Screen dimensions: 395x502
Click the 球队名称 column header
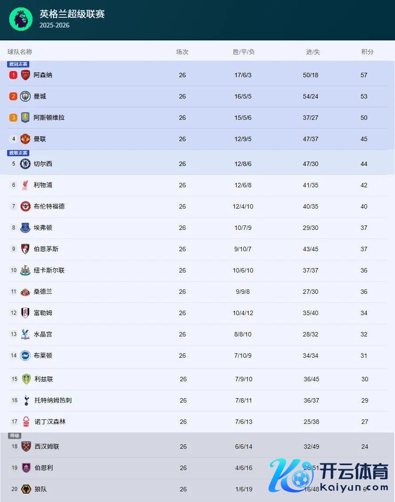pos(20,52)
